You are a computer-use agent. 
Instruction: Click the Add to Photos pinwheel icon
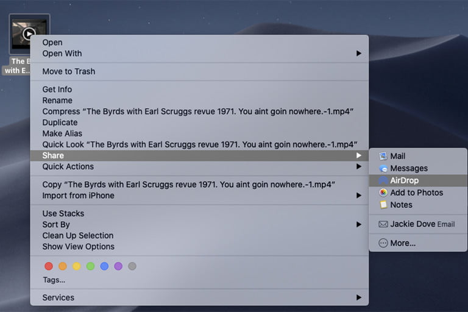(383, 193)
